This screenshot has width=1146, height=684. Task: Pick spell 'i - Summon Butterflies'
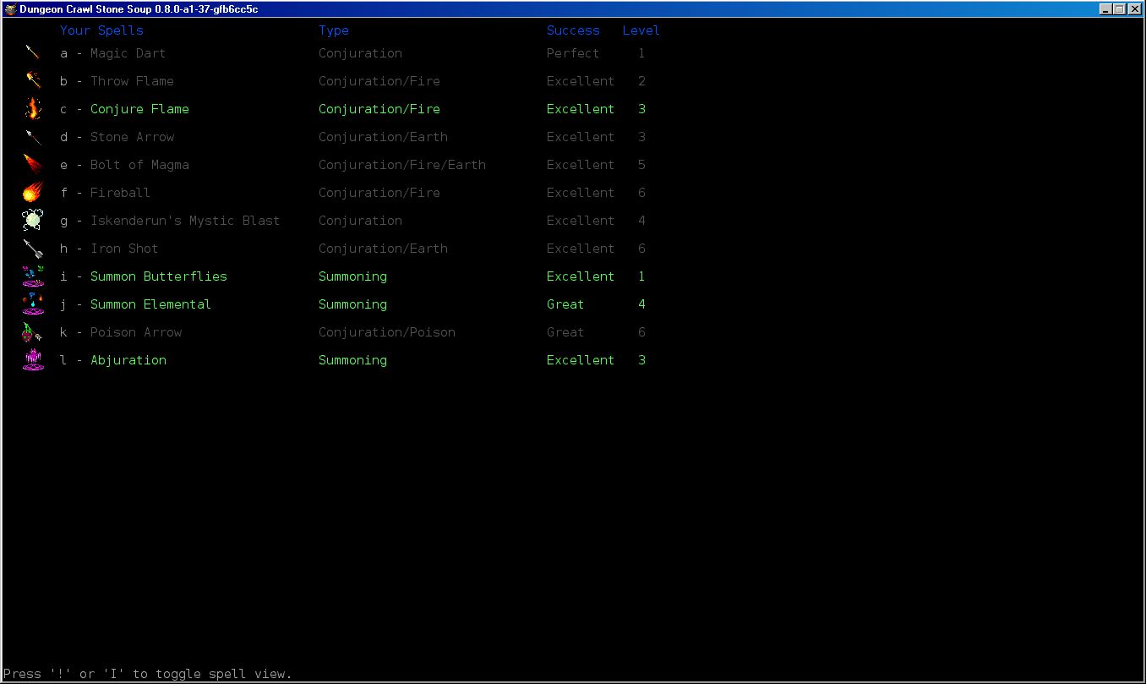(143, 276)
